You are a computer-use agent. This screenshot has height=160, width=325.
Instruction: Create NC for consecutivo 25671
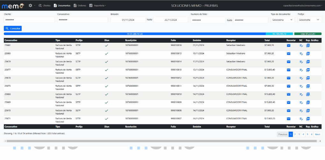point(301,119)
